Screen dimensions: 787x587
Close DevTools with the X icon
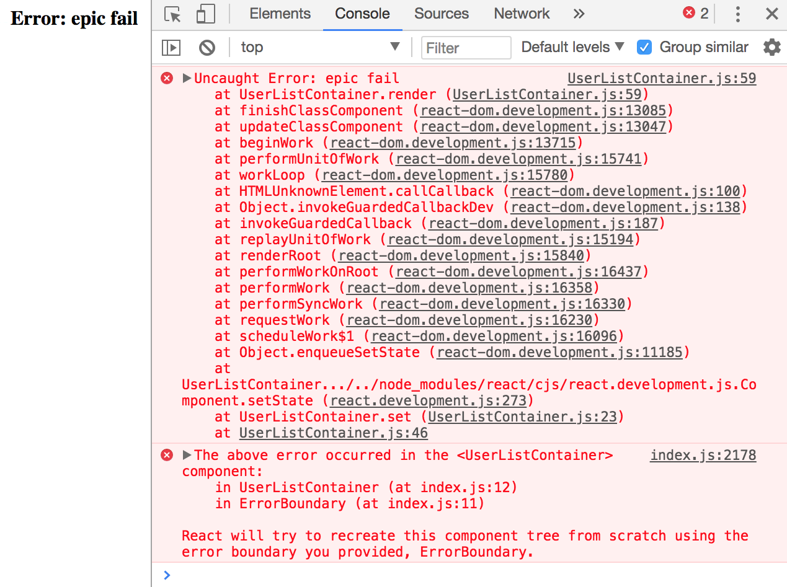(771, 14)
